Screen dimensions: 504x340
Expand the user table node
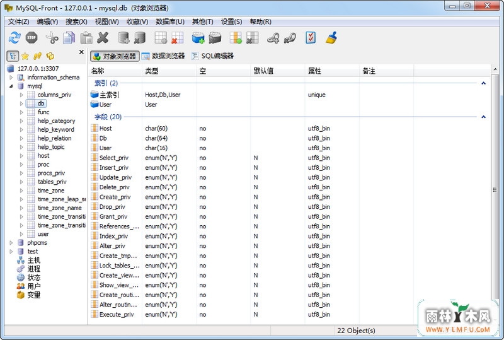[21, 234]
